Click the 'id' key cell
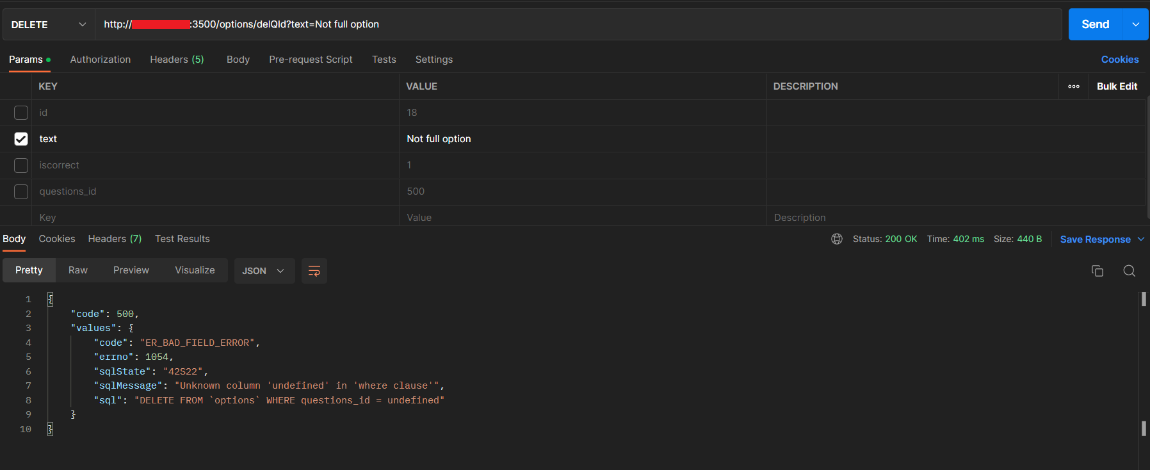Screen dimensions: 1150x470 click(x=215, y=113)
